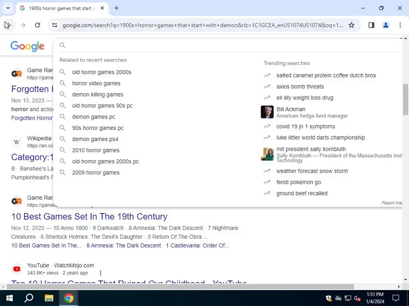
Task: Choose '2009 horror games' suggestion
Action: click(x=96, y=173)
